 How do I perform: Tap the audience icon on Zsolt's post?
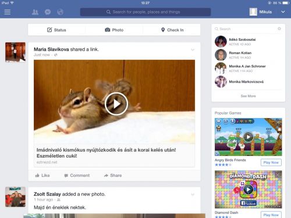coord(59,199)
